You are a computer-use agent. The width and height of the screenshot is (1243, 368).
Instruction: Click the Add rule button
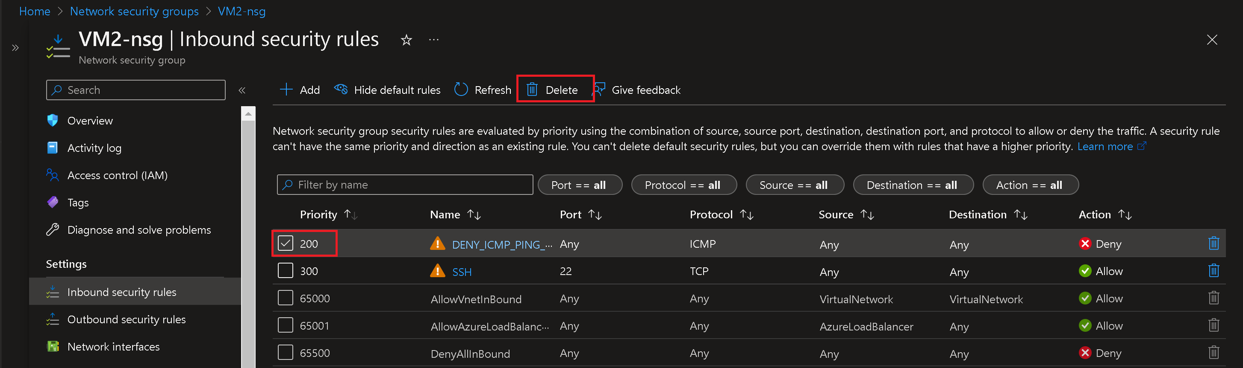click(300, 90)
